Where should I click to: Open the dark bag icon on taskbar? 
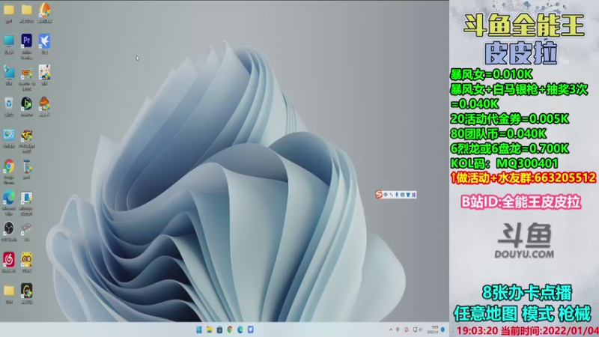pos(219,330)
